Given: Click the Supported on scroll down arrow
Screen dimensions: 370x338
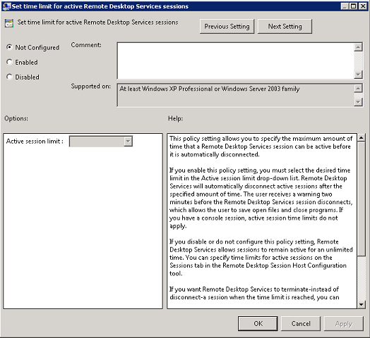Looking at the screenshot, I should (358, 102).
